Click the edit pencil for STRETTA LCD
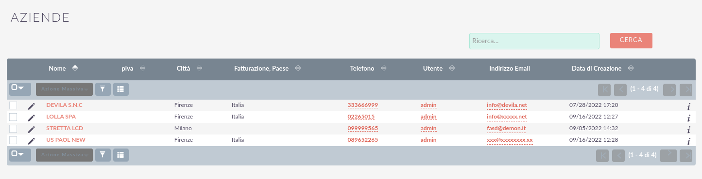 [32, 129]
